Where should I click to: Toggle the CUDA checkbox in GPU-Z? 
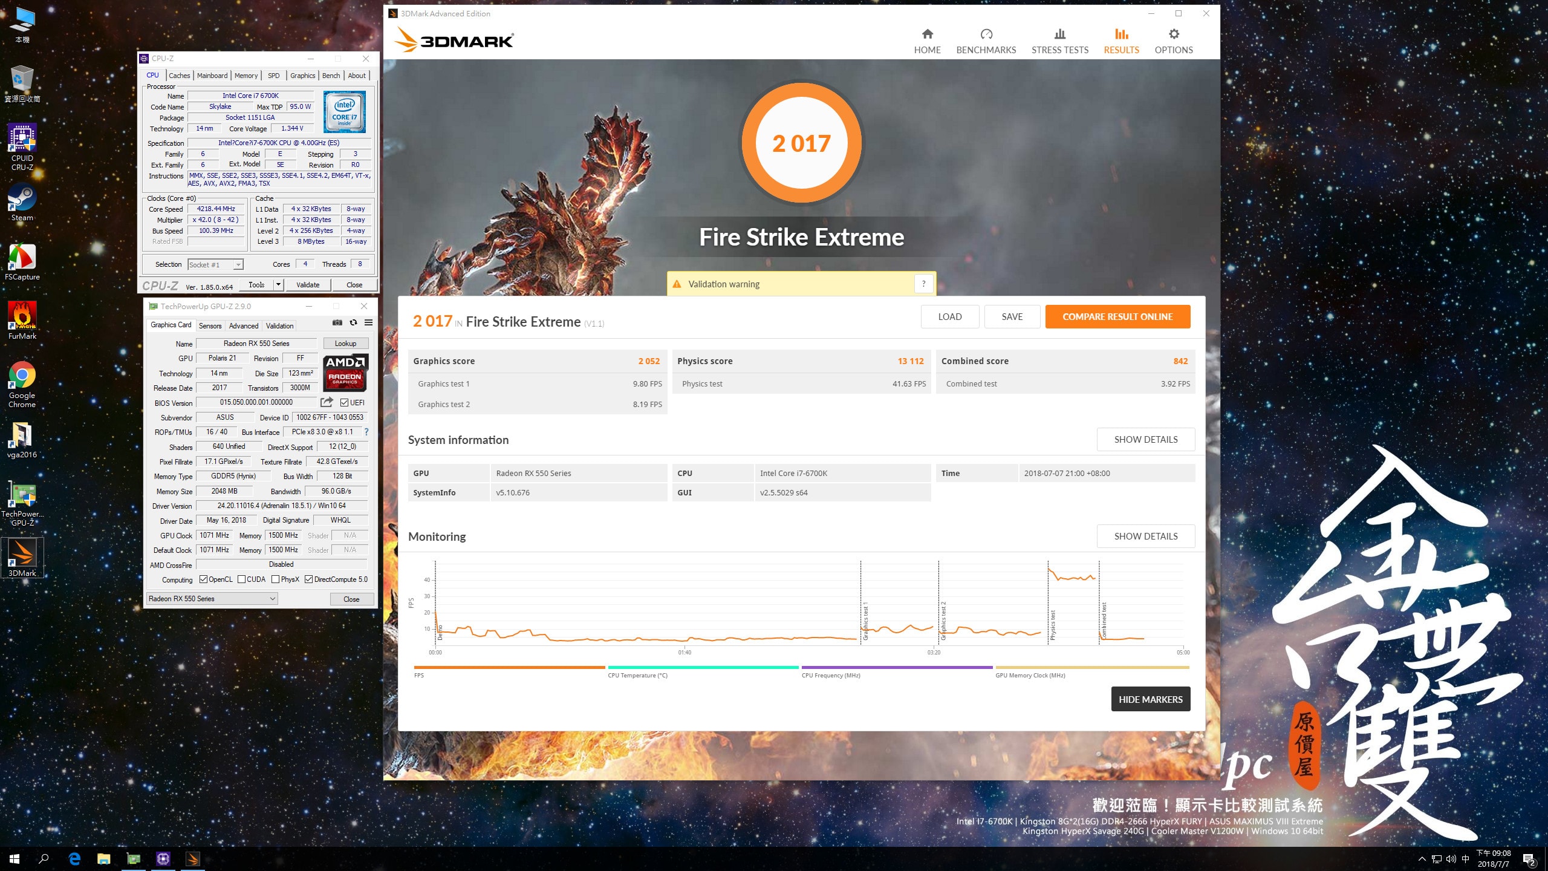click(241, 579)
